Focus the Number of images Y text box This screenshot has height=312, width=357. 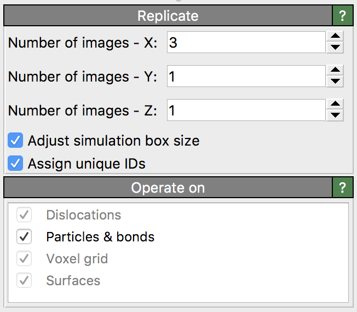coord(246,77)
